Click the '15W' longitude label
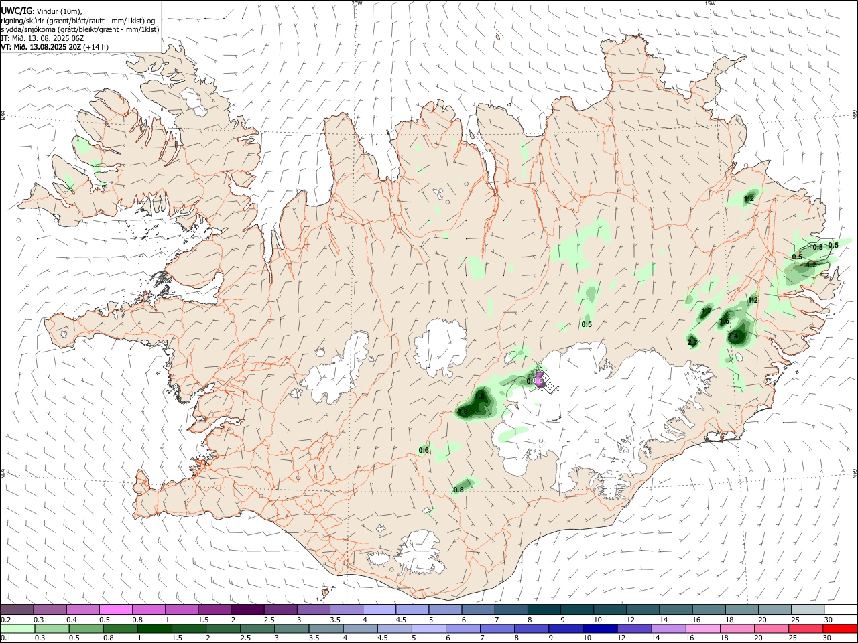The width and height of the screenshot is (858, 643). pyautogui.click(x=709, y=3)
